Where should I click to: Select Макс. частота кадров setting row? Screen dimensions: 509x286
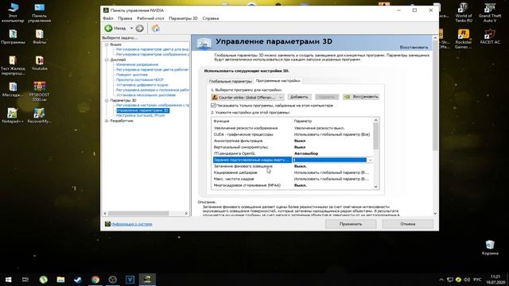292,179
